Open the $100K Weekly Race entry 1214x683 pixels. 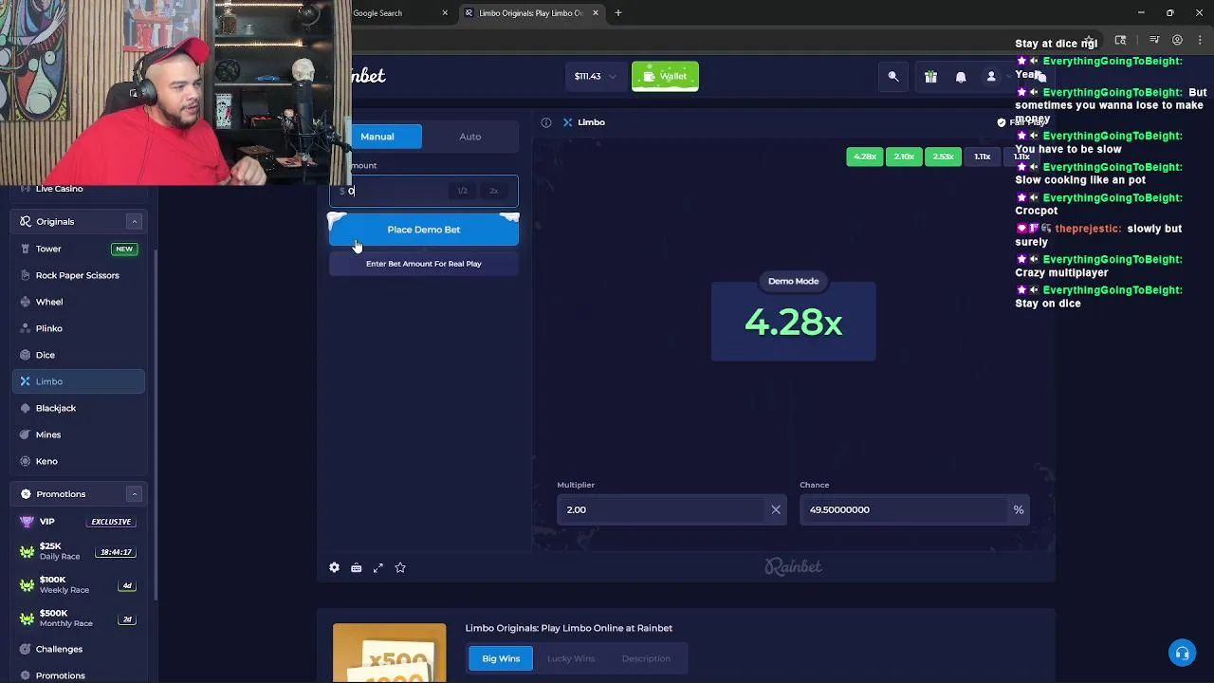tap(79, 584)
